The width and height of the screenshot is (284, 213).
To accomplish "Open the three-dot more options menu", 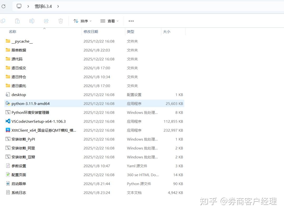I will click(131, 21).
